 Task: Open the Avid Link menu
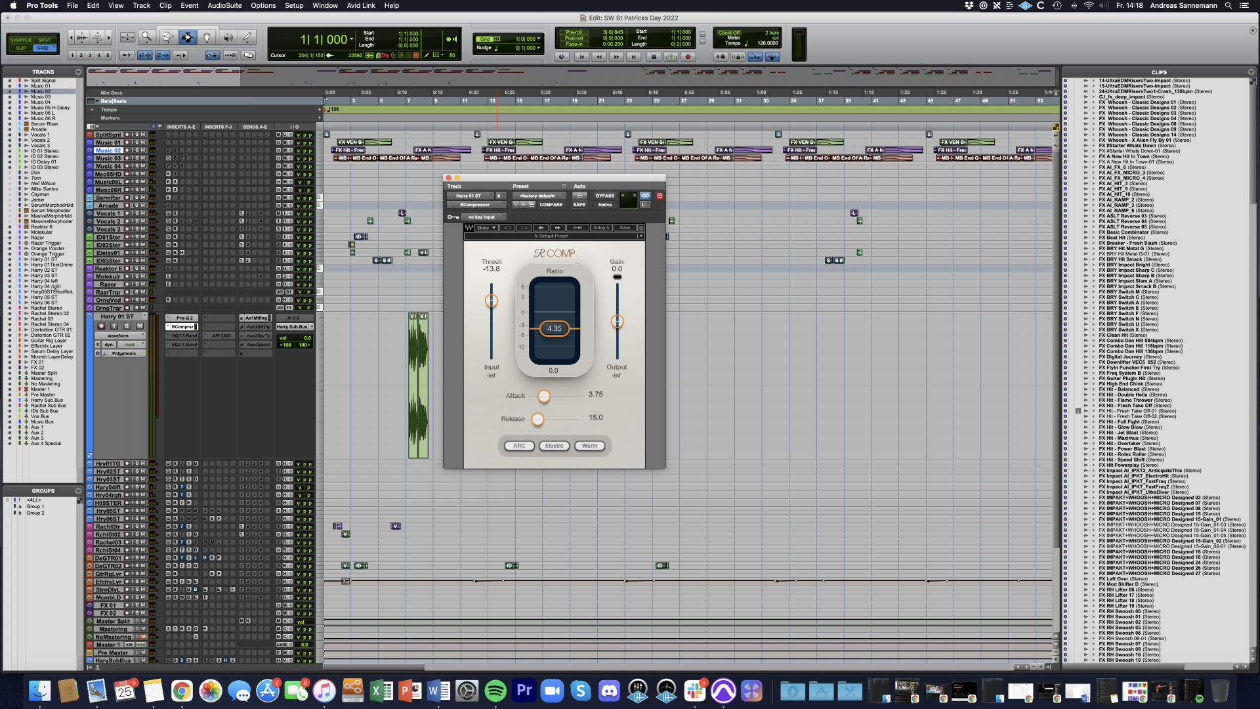[361, 5]
